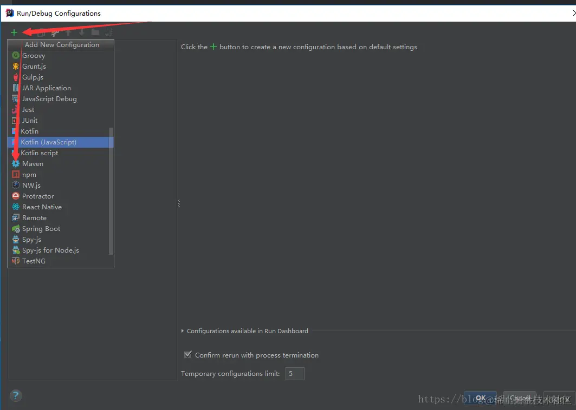This screenshot has width=576, height=410.
Task: Click the Spring Boot leaf icon
Action: (x=15, y=228)
